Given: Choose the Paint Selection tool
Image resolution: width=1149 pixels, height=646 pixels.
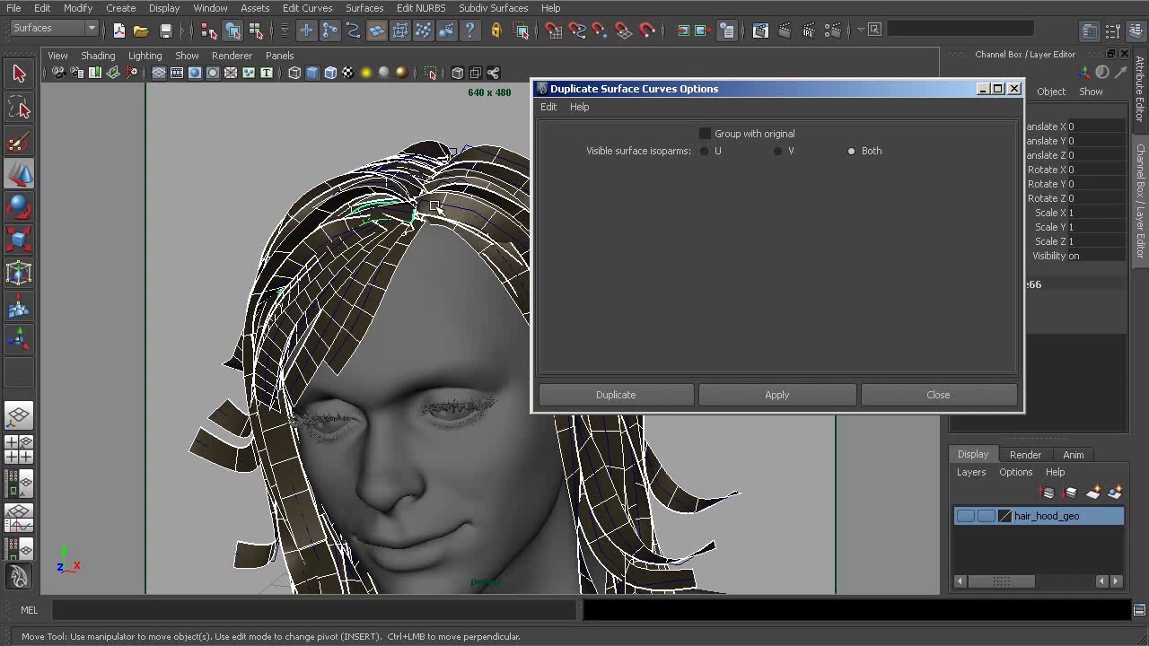Looking at the screenshot, I should click(x=19, y=142).
